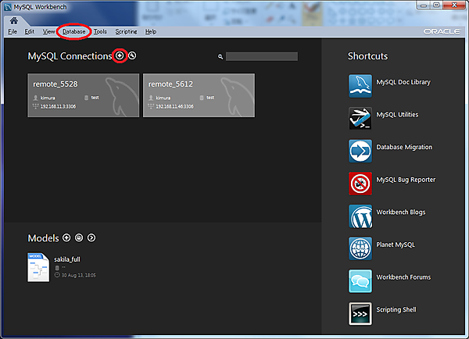Connect to remote_5528 connection tile
Viewport: 469px width, 339px height.
point(83,95)
